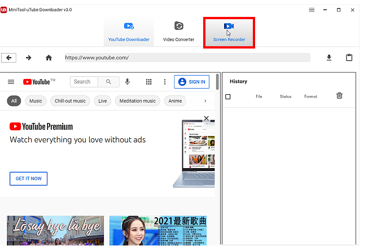Image resolution: width=368 pixels, height=246 pixels.
Task: Select the Chill-out music chip
Action: (70, 101)
